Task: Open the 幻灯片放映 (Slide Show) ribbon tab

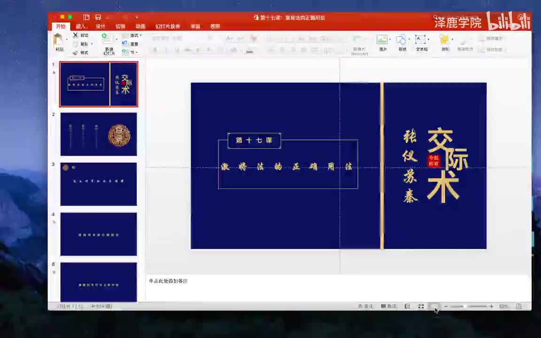Action: point(168,26)
